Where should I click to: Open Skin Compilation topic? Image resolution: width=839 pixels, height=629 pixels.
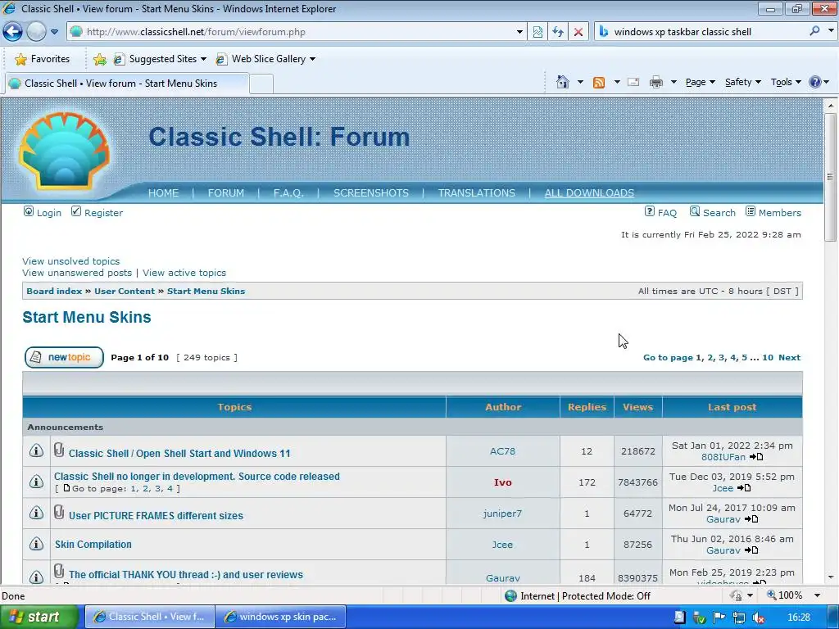[x=93, y=545]
